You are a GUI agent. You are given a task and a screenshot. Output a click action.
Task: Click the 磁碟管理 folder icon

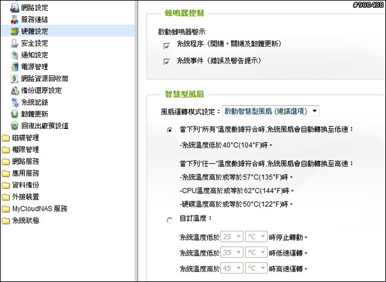(x=5, y=138)
